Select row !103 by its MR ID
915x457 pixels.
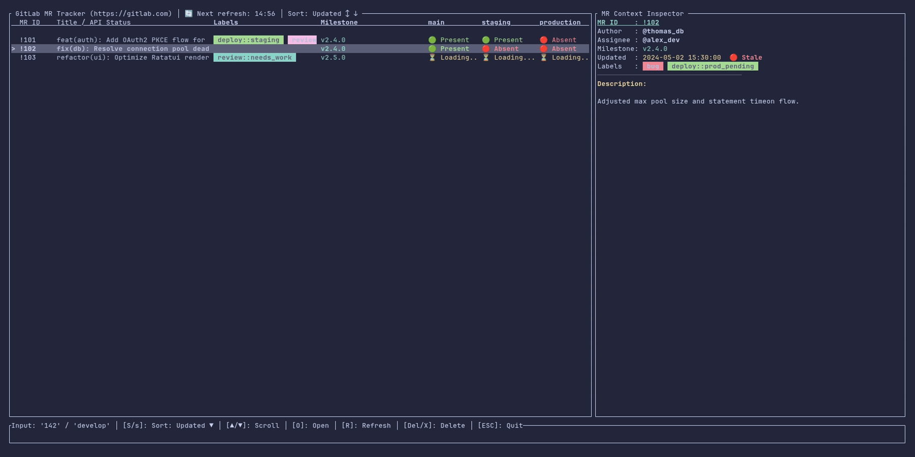click(x=28, y=57)
